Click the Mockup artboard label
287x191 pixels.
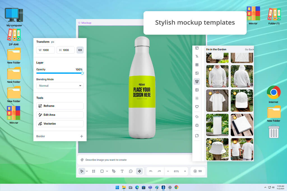[x=85, y=23]
